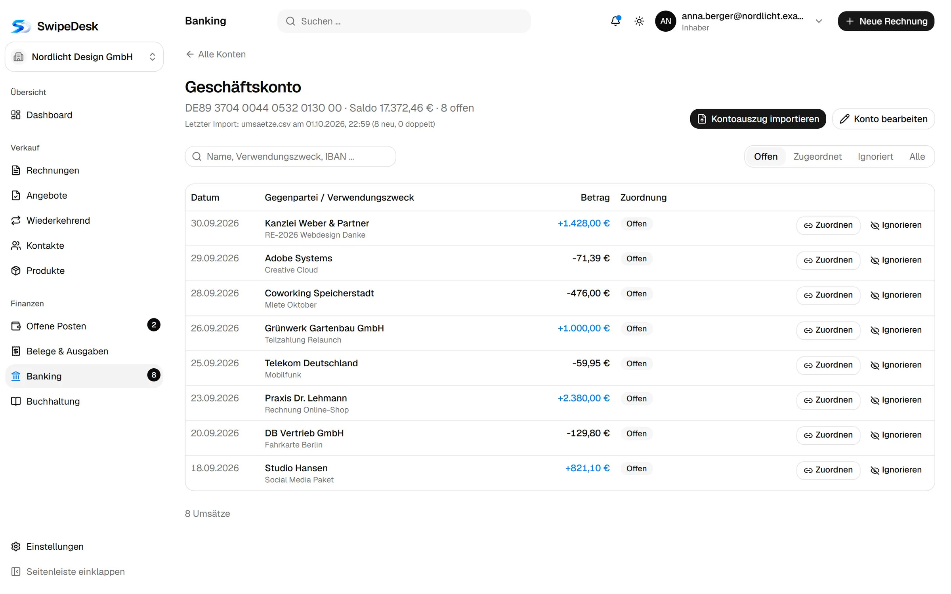
Task: Open Rechnungen in the sidebar
Action: (84, 170)
